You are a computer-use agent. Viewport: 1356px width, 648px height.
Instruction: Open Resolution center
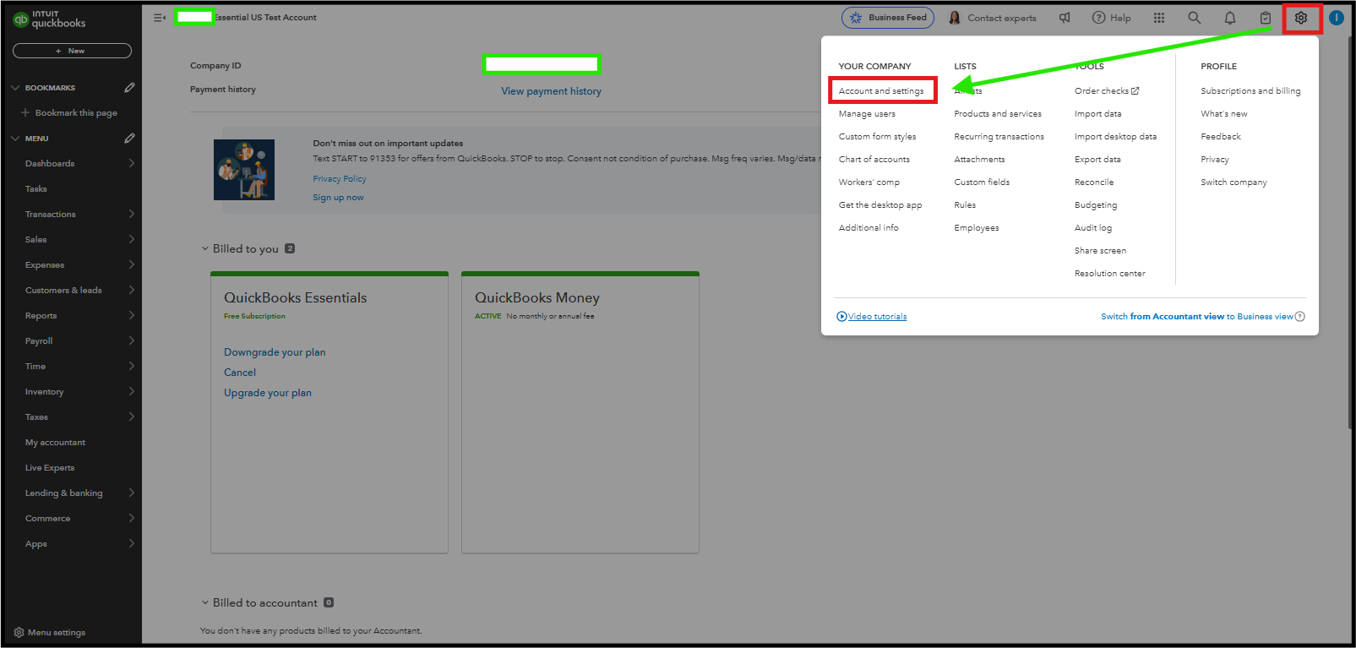point(1109,274)
